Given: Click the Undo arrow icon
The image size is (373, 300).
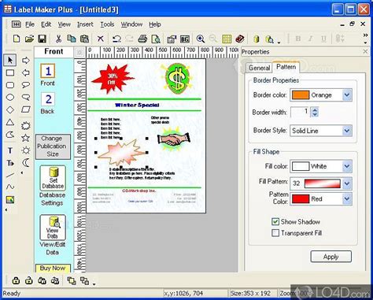Looking at the screenshot, I should pyautogui.click(x=116, y=39).
